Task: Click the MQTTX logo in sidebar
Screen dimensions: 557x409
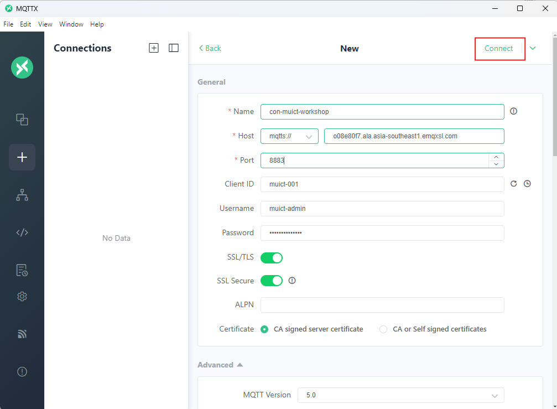Action: (x=22, y=68)
